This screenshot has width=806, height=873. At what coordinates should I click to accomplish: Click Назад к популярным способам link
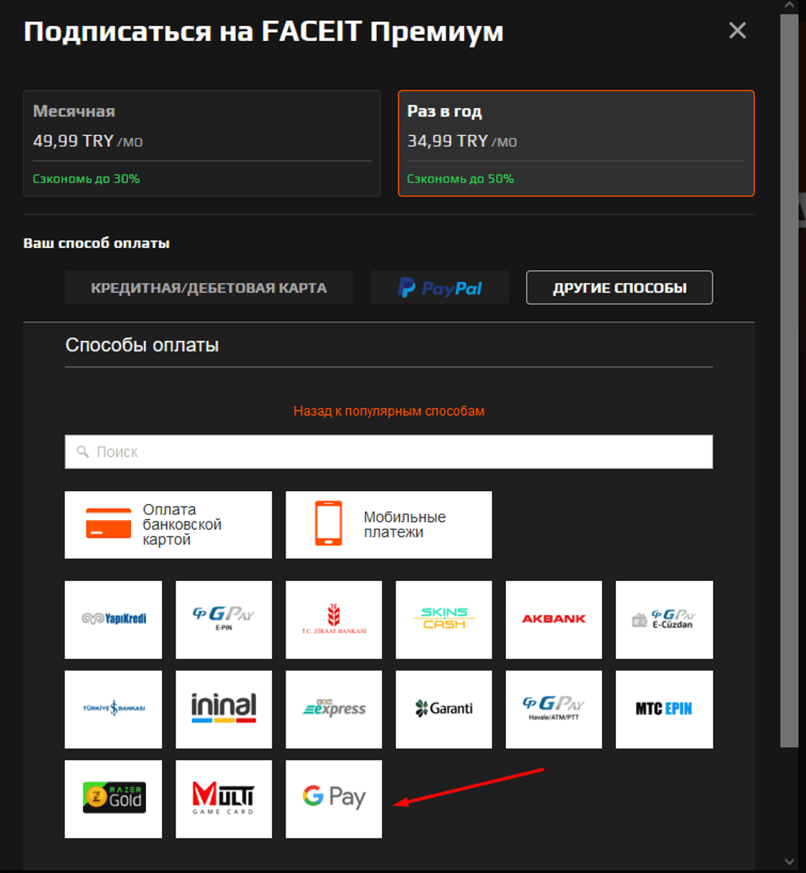pyautogui.click(x=389, y=411)
